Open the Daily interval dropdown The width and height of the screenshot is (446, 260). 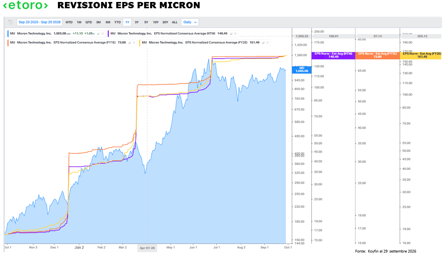point(190,22)
